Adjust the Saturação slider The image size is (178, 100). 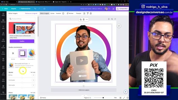point(22,88)
